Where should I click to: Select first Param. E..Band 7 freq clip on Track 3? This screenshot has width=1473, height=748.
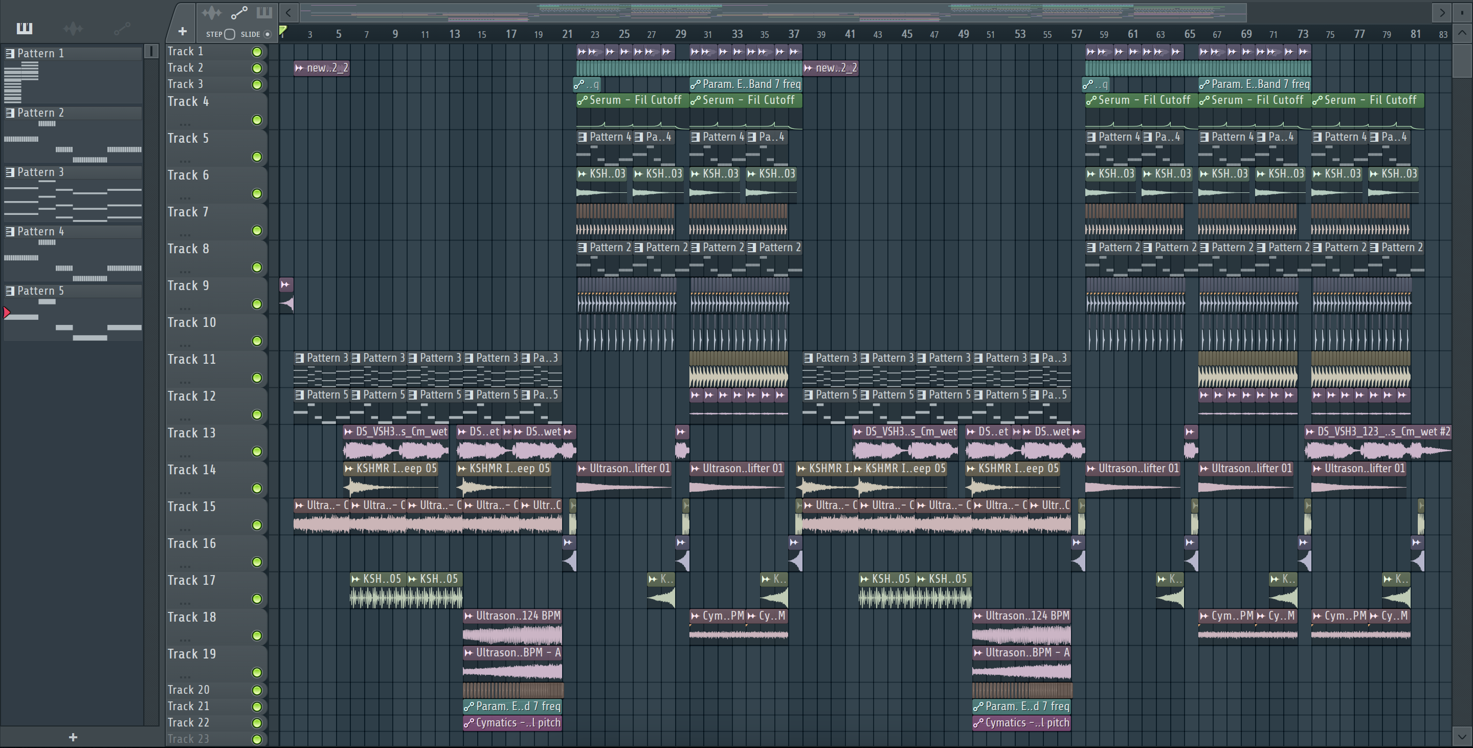coord(746,84)
